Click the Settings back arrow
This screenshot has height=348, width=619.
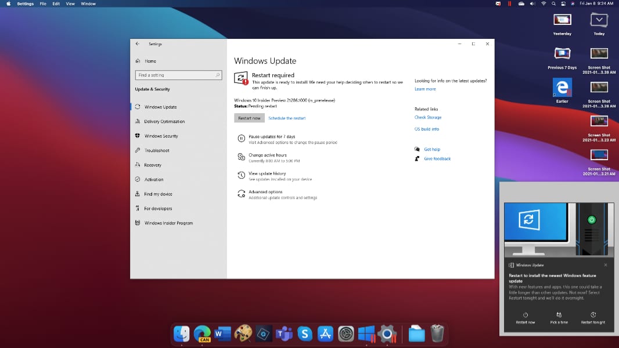point(138,44)
